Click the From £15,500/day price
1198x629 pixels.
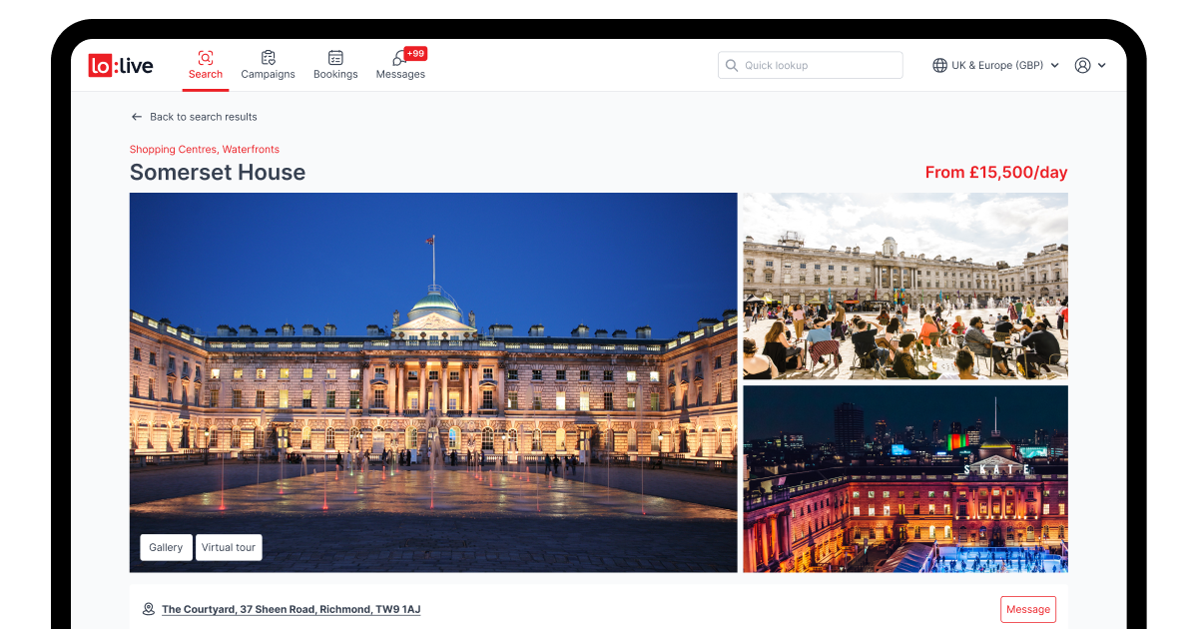point(996,173)
